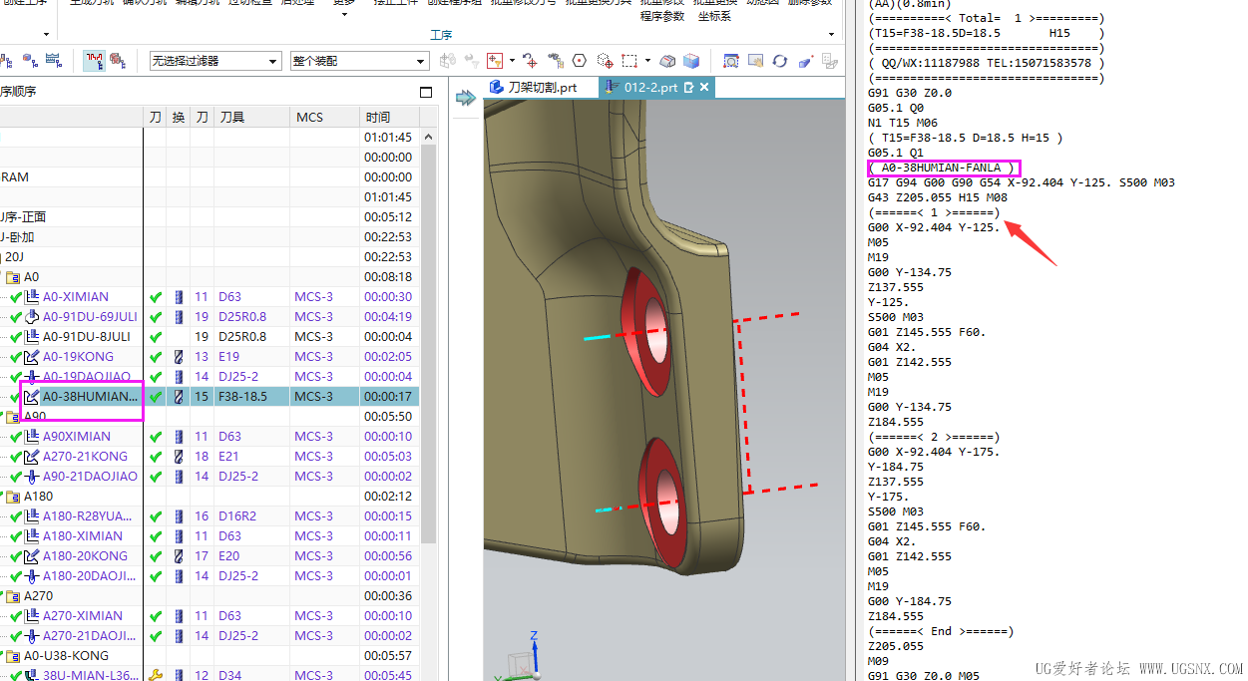Click the 00:04:19 time cell
This screenshot has height=681, width=1248.
pos(387,316)
